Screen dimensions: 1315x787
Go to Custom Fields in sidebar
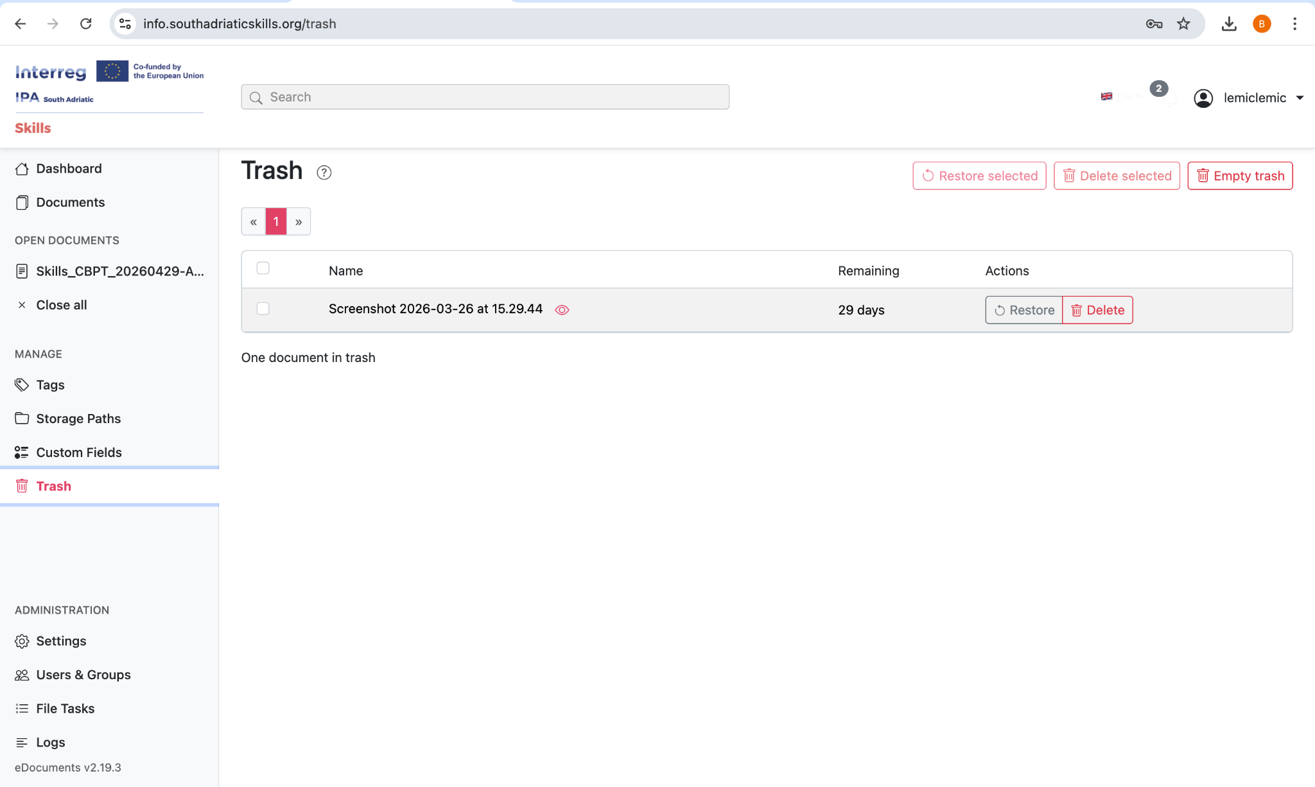78,453
